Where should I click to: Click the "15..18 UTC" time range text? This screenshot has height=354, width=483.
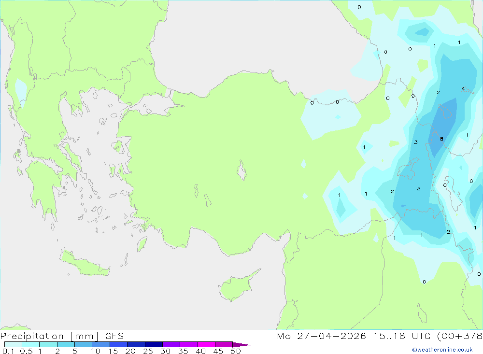402,336
